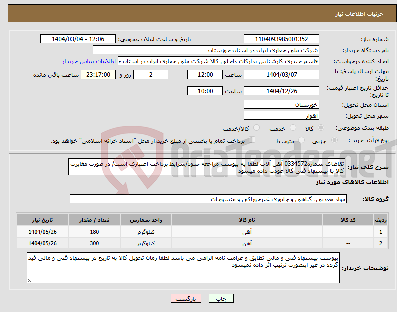Click the resize handle of the general description box
This screenshot has width=397, height=312.
pyautogui.click(x=71, y=173)
